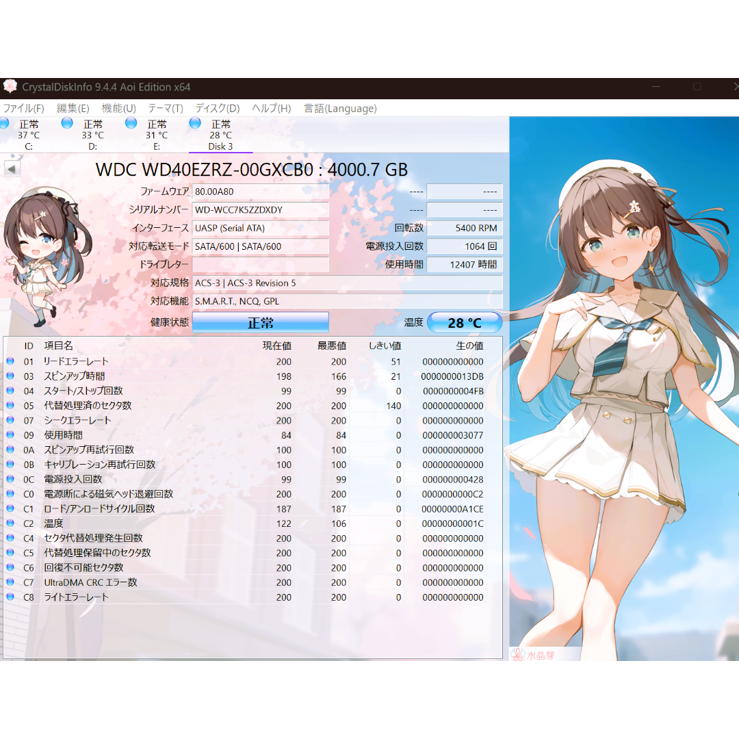Open the 編集(E) menu

pos(73,108)
